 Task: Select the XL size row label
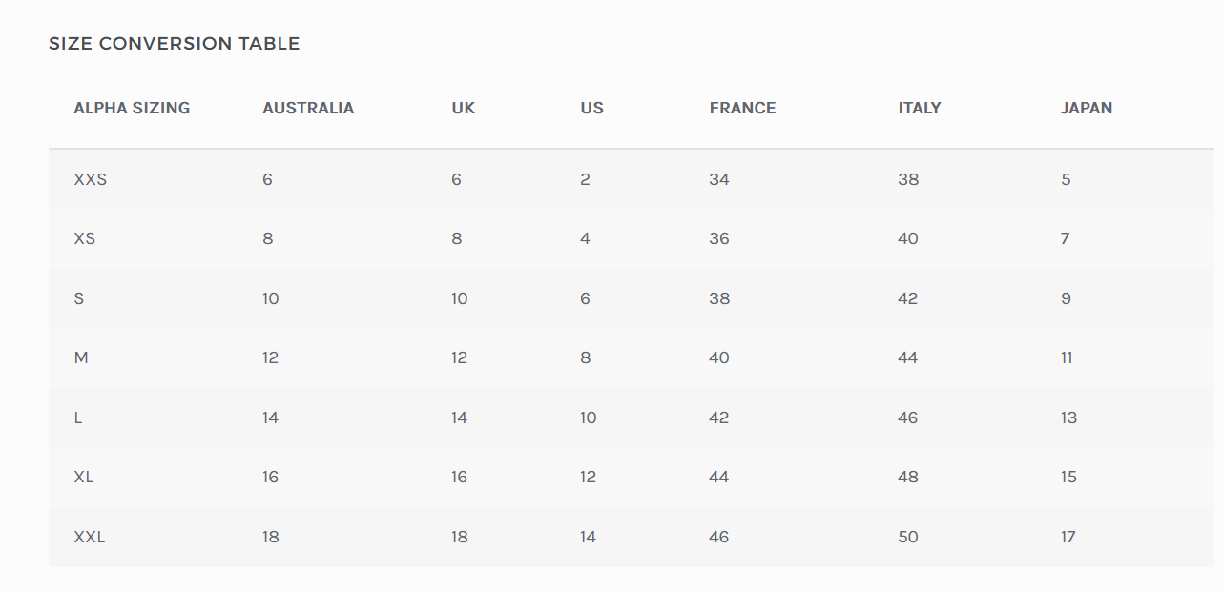point(84,477)
